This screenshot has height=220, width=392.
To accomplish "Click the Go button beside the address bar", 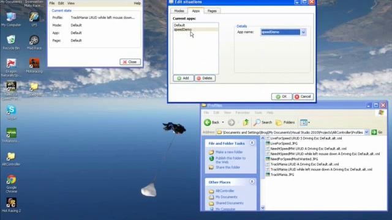I will (x=377, y=133).
